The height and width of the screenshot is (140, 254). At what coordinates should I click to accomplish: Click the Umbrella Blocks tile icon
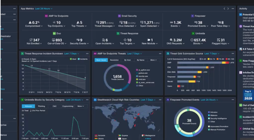[22, 100]
